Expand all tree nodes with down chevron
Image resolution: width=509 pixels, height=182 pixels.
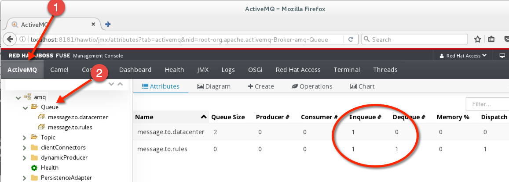tap(111, 84)
